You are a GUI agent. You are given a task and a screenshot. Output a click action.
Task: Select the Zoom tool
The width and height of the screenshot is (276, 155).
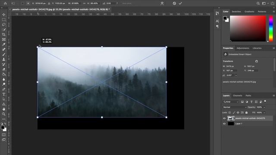tap(4, 114)
